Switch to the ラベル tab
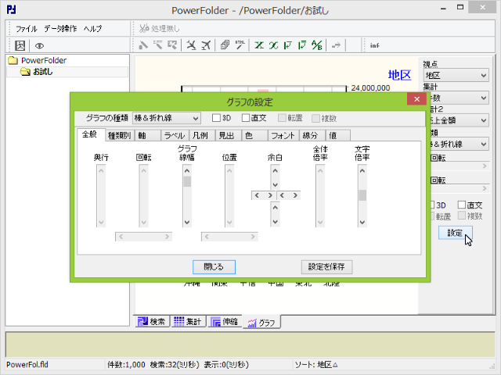501x375 pixels. coord(175,135)
